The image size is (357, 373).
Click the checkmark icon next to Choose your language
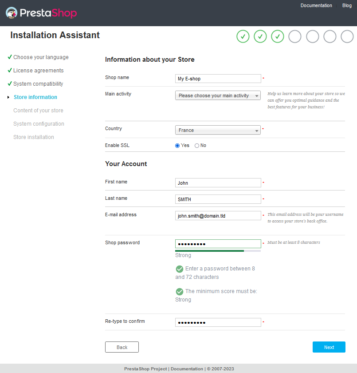point(9,57)
